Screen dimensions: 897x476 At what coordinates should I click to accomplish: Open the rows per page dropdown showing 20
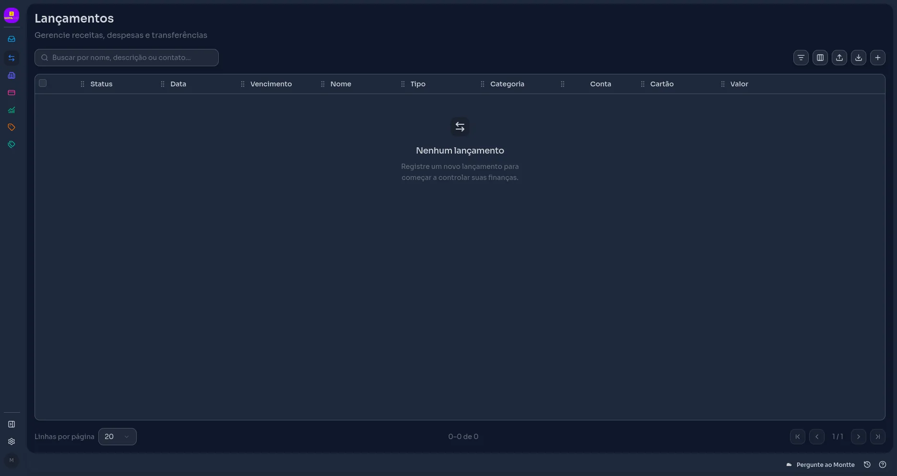(x=118, y=437)
